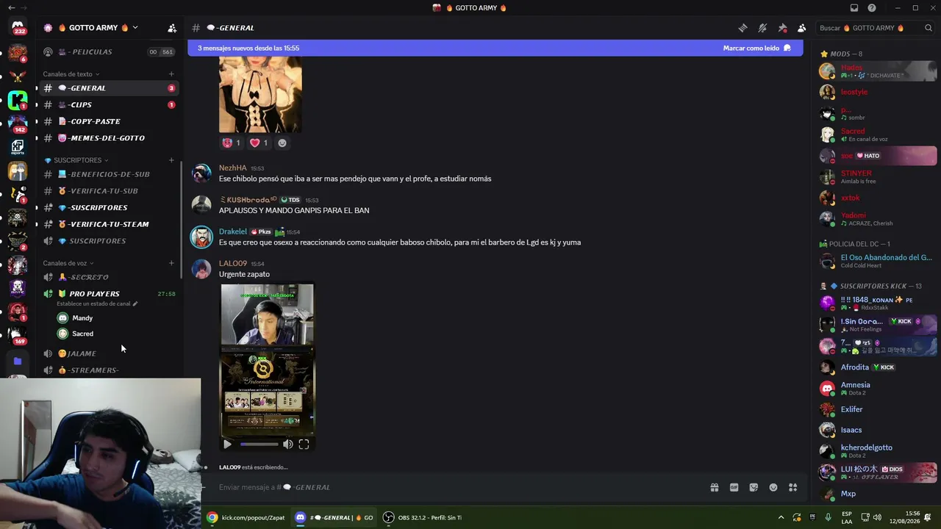
Task: Open Drakelel's avatar profile
Action: pyautogui.click(x=201, y=237)
